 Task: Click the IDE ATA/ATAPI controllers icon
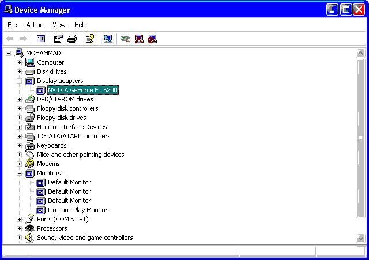(x=30, y=137)
